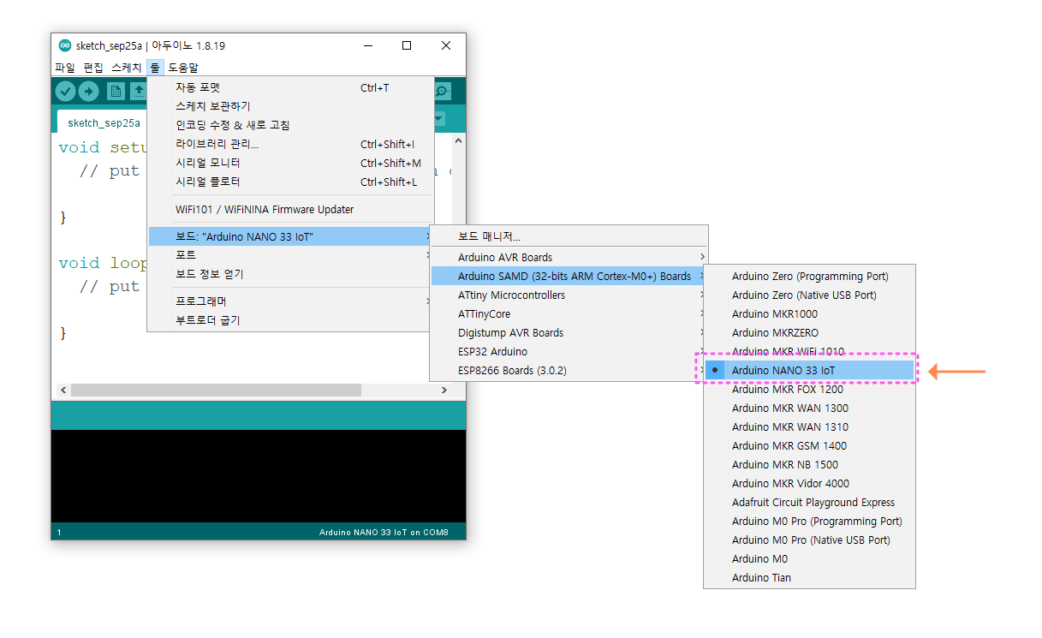The width and height of the screenshot is (1042, 638).
Task: Open the tab dropdown arrow beside sketch tab
Action: [x=439, y=119]
